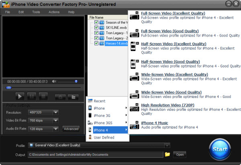Expand the iPhone submenu arrow
Image resolution: width=241 pixels, height=165 pixels.
pyautogui.click(x=126, y=108)
